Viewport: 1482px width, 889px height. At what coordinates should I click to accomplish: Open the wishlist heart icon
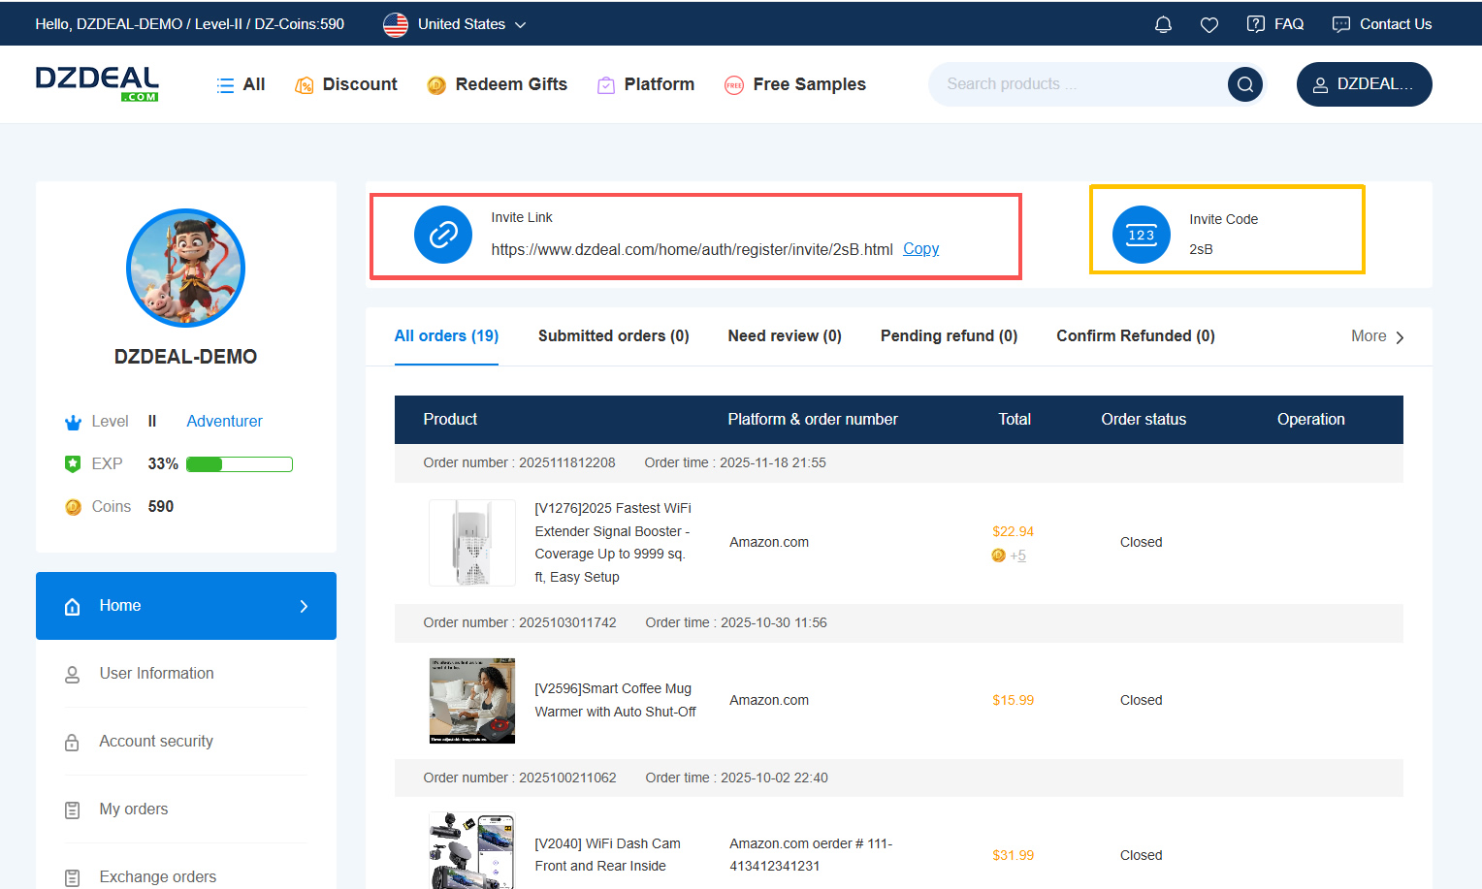coord(1208,24)
